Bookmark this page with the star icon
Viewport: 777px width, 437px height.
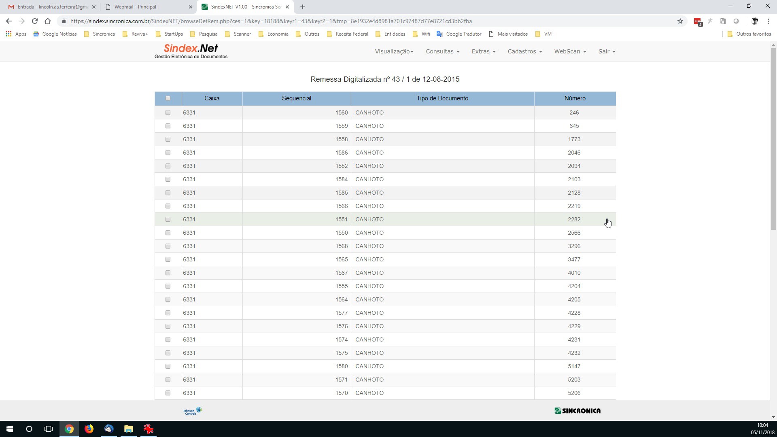[680, 21]
